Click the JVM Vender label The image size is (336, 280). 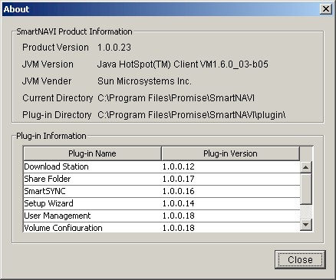47,81
